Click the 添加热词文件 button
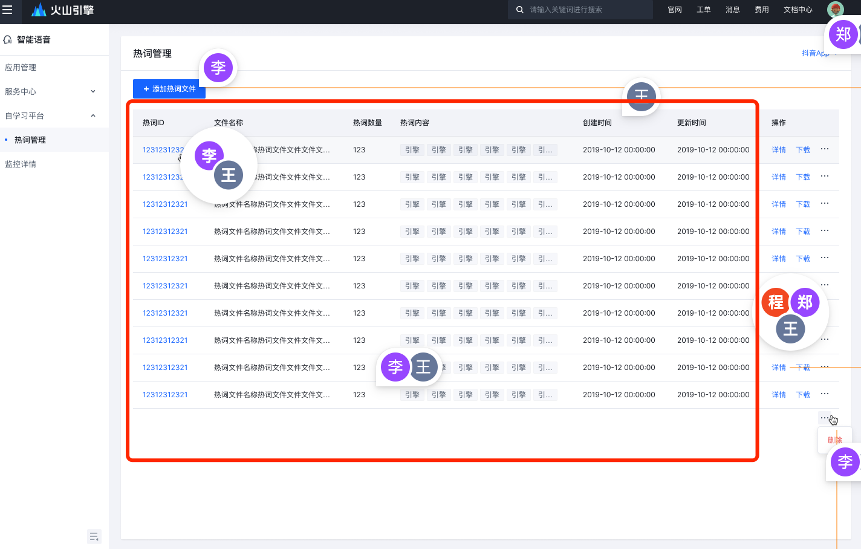The width and height of the screenshot is (861, 549). [x=169, y=89]
